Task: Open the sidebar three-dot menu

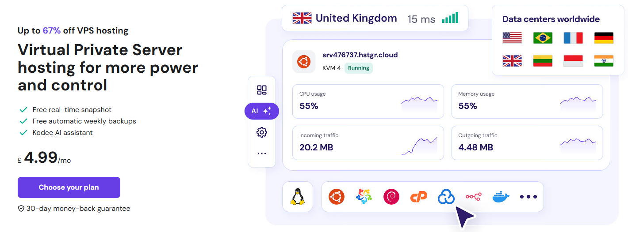Action: click(x=262, y=153)
